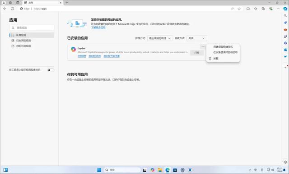Open the view mode dropdown showing 列表
The width and height of the screenshot is (289, 174).
pos(197,38)
